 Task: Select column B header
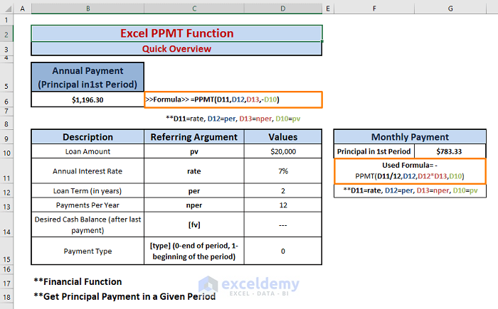[x=88, y=9]
